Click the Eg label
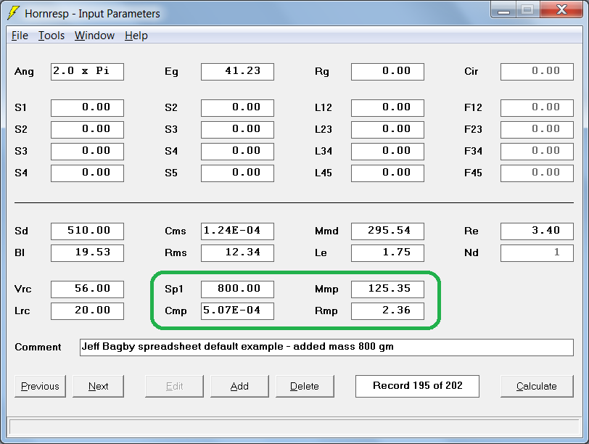This screenshot has height=444, width=589. point(171,72)
